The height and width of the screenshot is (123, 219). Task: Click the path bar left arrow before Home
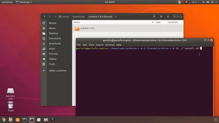(x=55, y=17)
